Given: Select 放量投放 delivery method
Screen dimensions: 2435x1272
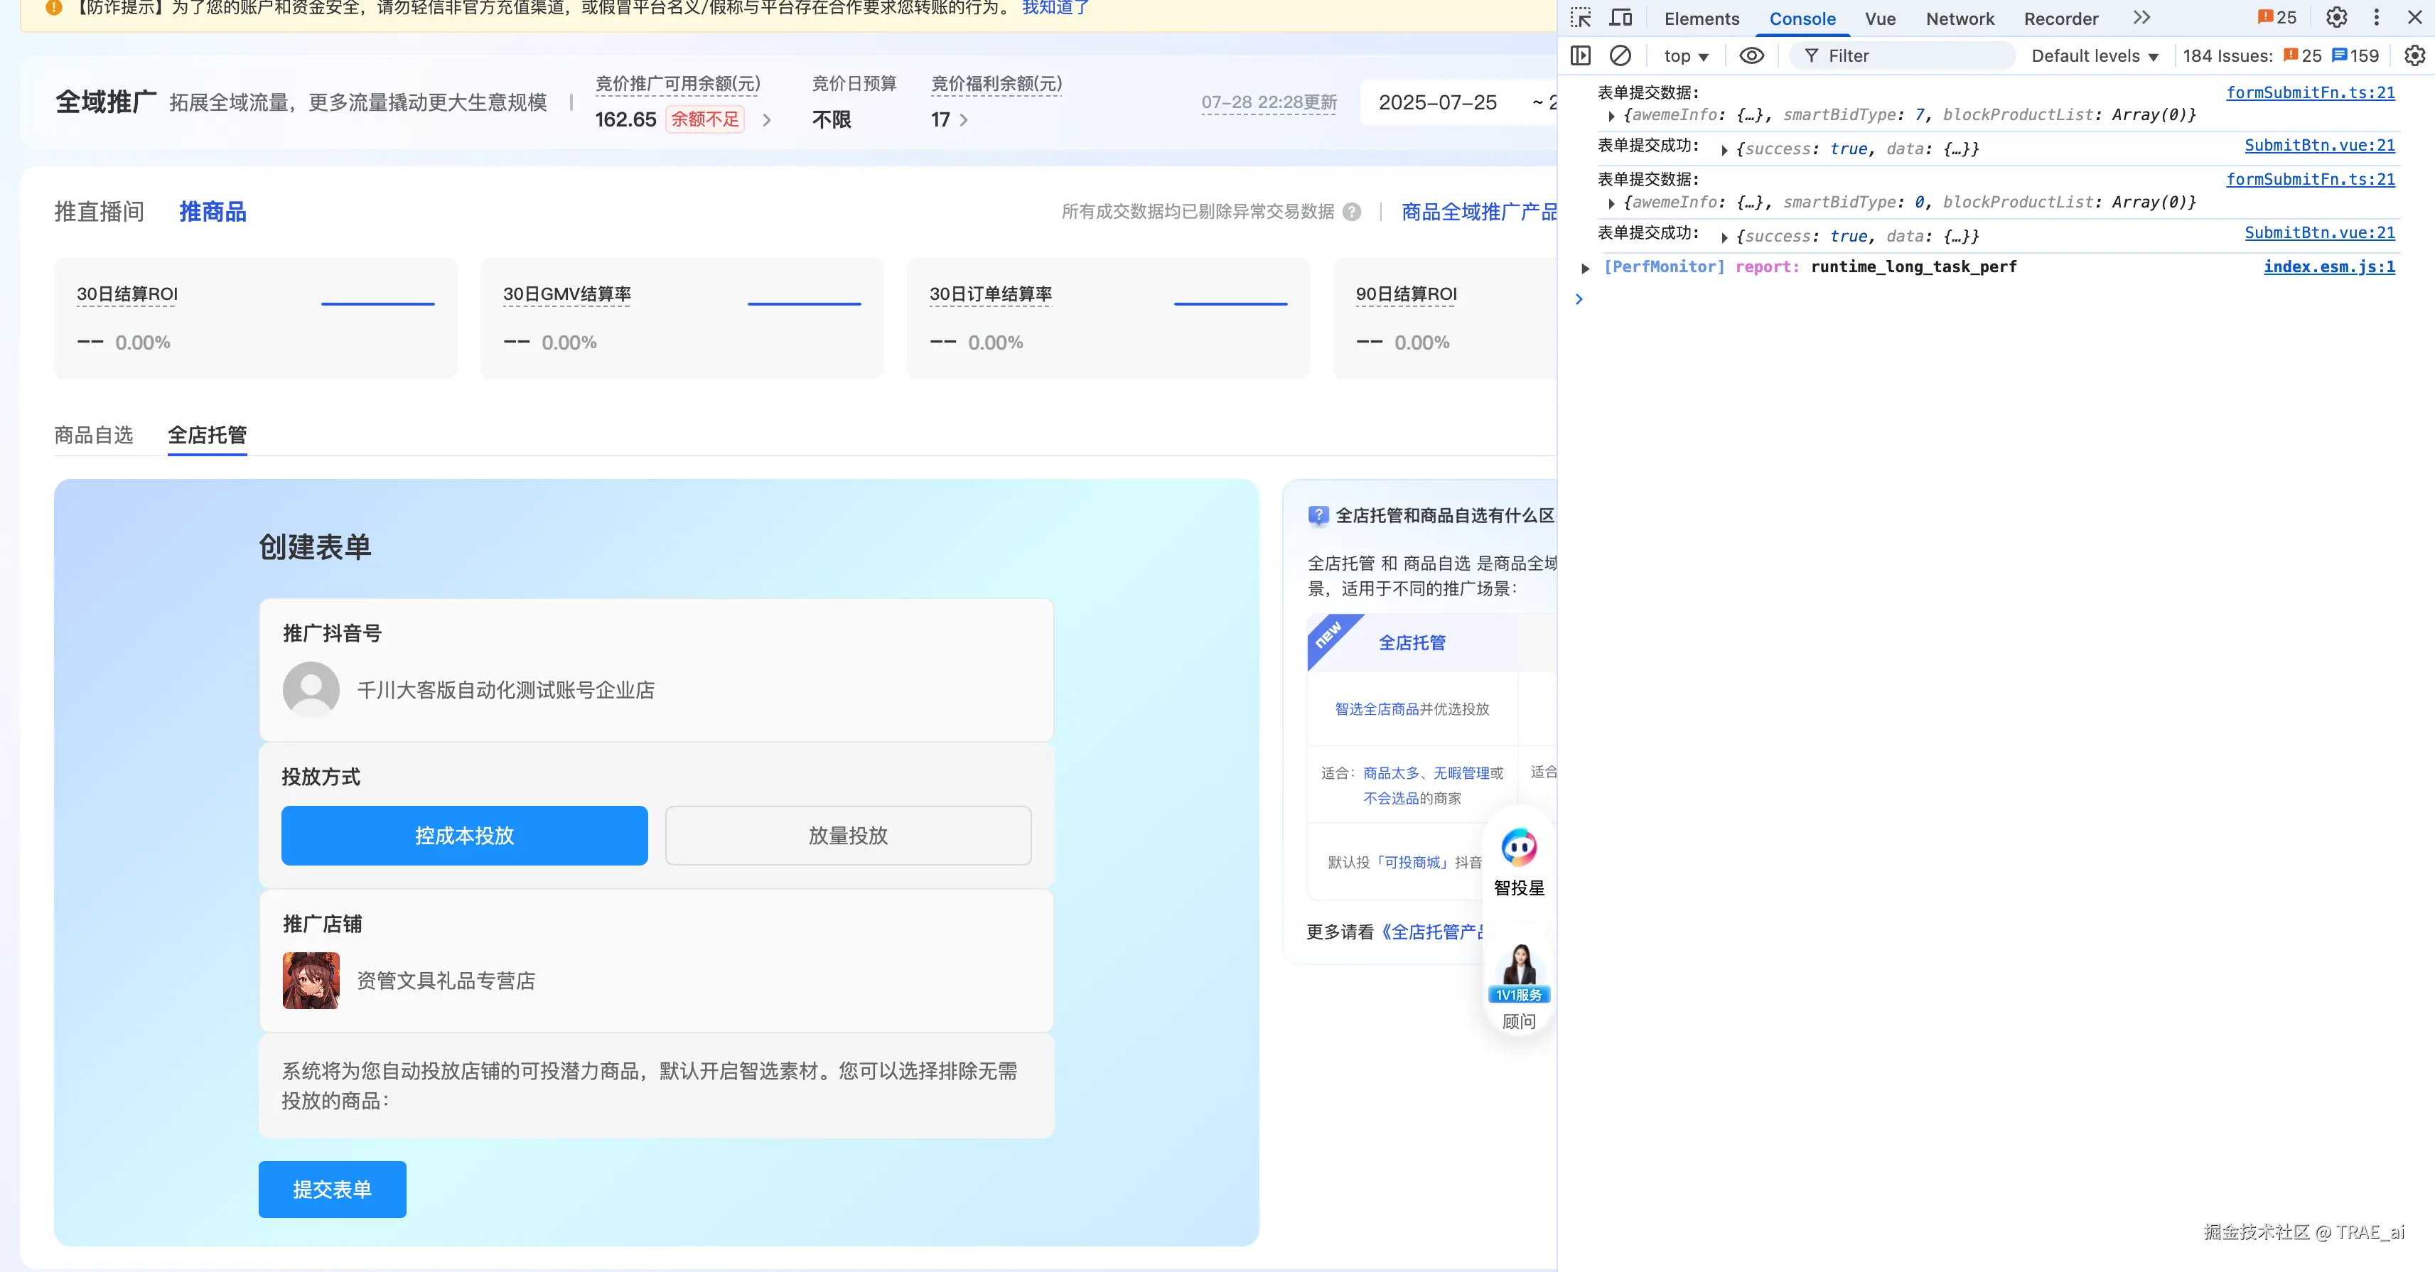Looking at the screenshot, I should pos(848,836).
